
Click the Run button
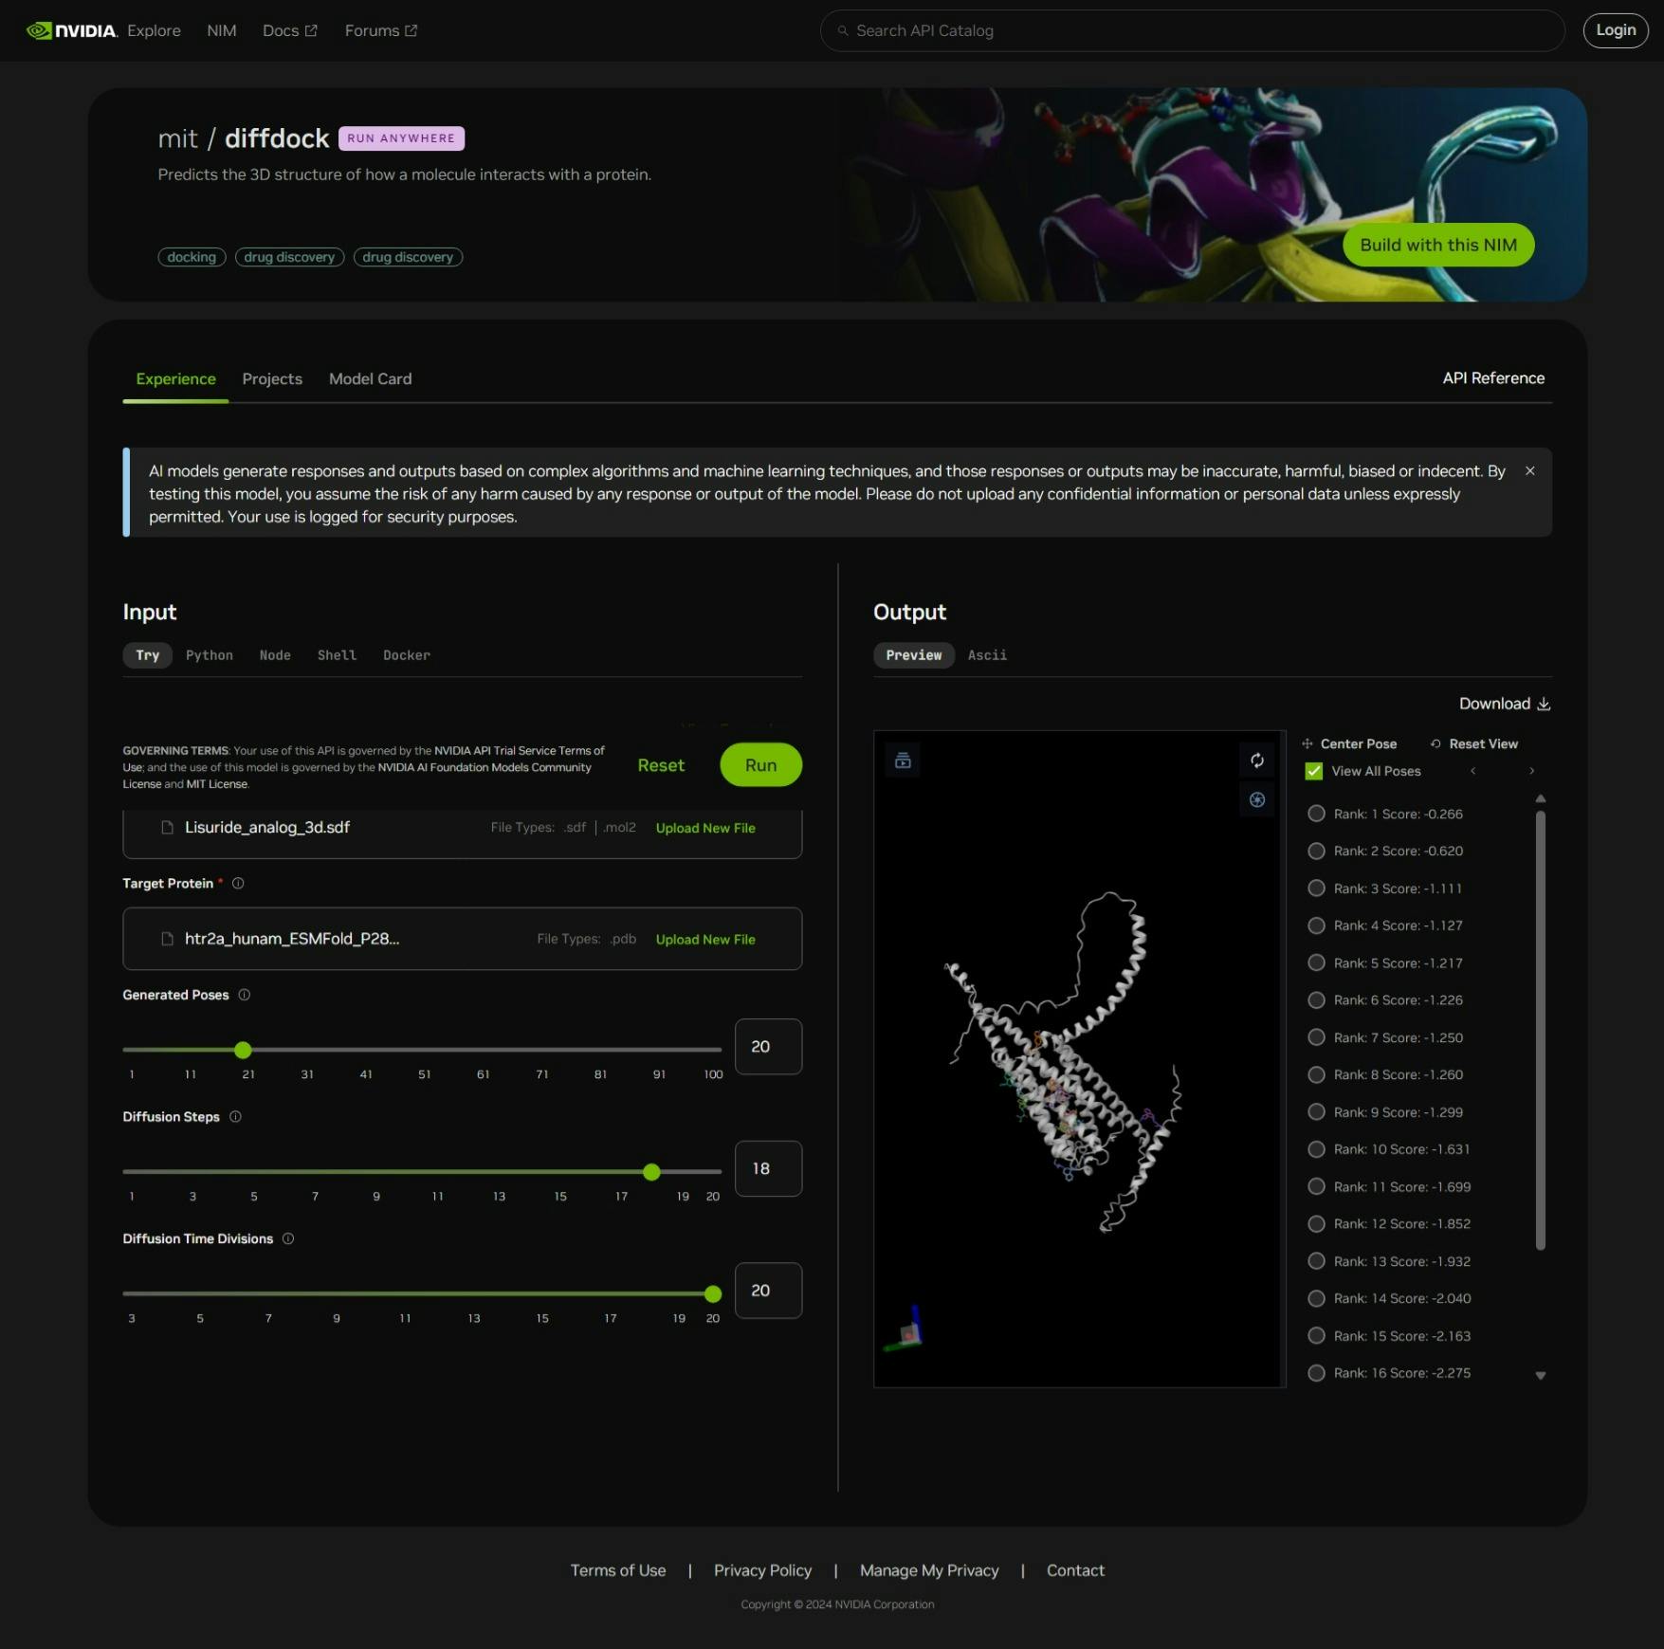point(760,764)
